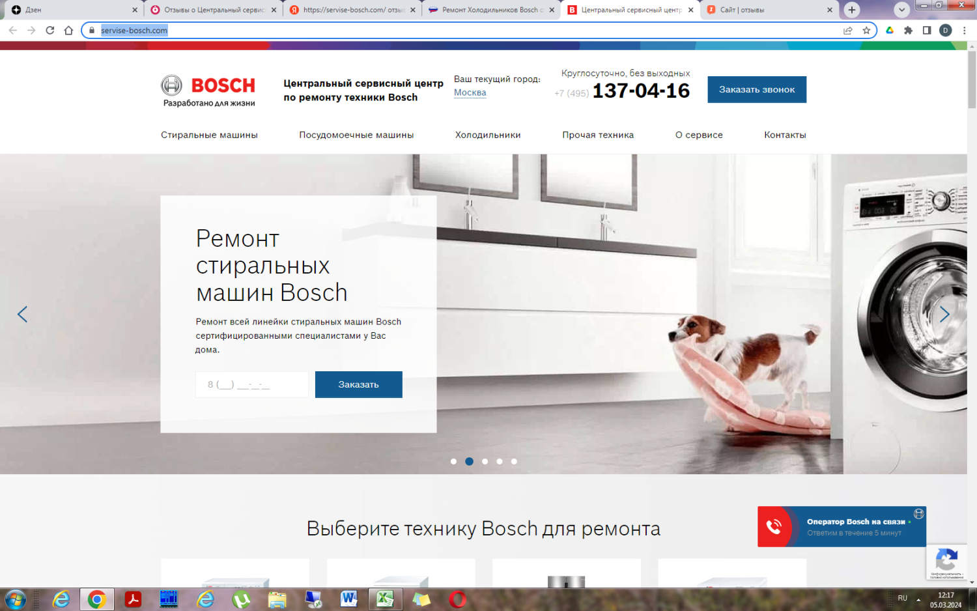Show previous slide with left arrow
The height and width of the screenshot is (611, 977).
[22, 315]
